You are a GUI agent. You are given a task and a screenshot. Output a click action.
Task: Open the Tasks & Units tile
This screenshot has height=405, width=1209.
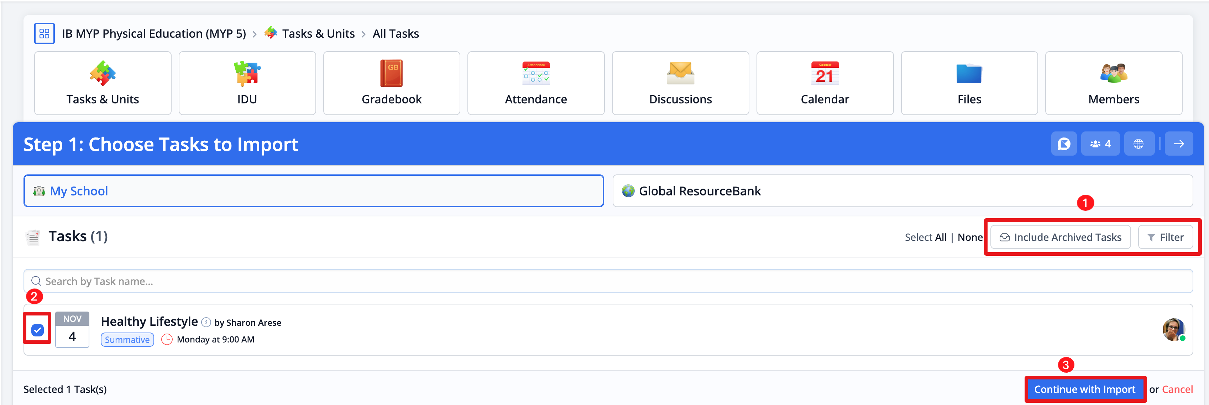pyautogui.click(x=102, y=83)
